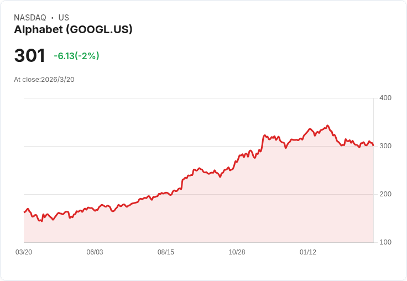
Task: Click the NASDAQ exchange label
Action: pyautogui.click(x=30, y=18)
